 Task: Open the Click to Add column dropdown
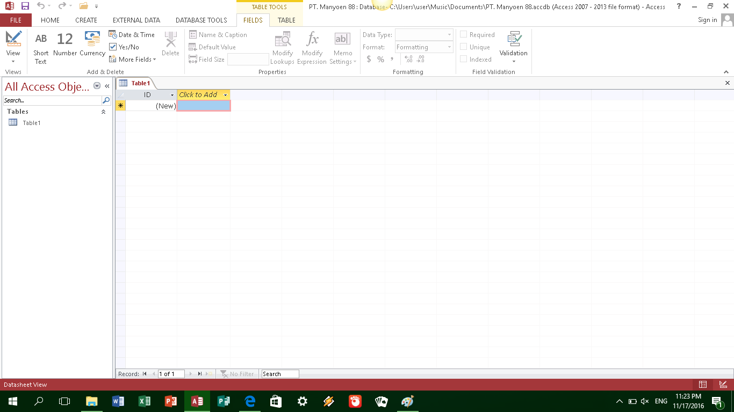click(x=225, y=95)
